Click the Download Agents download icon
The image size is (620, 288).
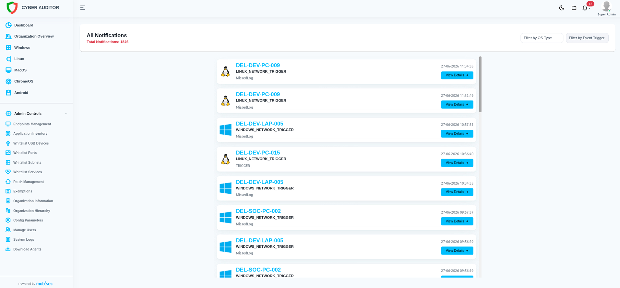click(8, 249)
